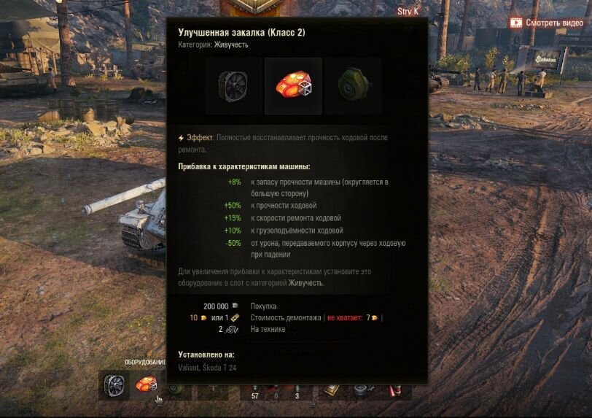
Task: Select the red fire extinguisher consumable slot
Action: [x=395, y=391]
